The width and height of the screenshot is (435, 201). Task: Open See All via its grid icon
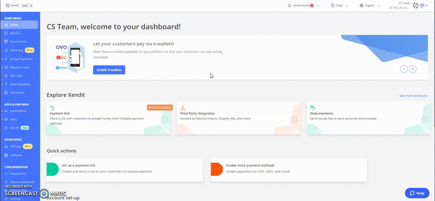click(x=6, y=128)
